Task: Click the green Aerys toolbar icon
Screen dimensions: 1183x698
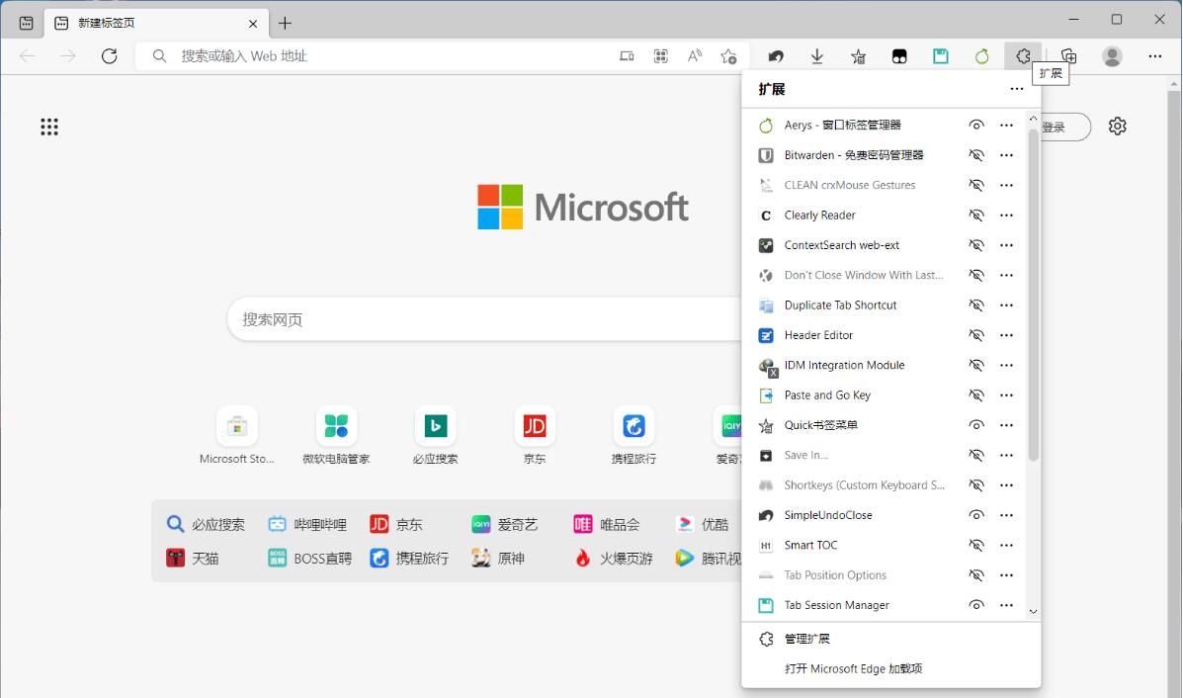Action: 981,55
